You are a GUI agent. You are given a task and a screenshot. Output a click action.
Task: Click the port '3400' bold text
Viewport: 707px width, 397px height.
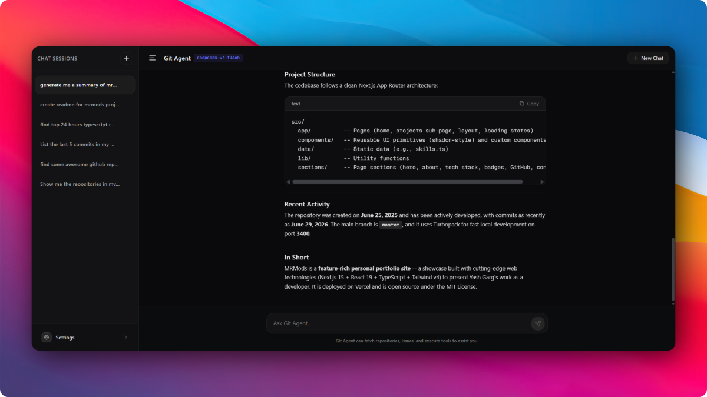click(303, 233)
